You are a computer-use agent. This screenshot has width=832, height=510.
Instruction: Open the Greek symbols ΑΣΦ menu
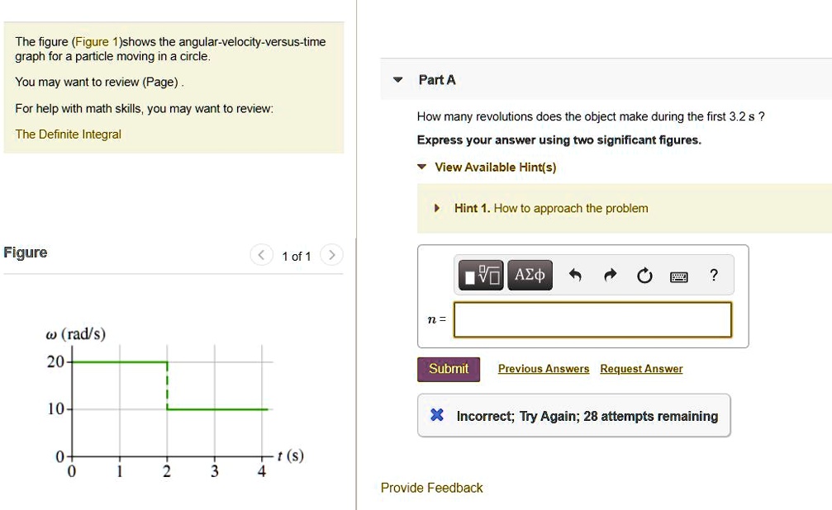point(529,275)
